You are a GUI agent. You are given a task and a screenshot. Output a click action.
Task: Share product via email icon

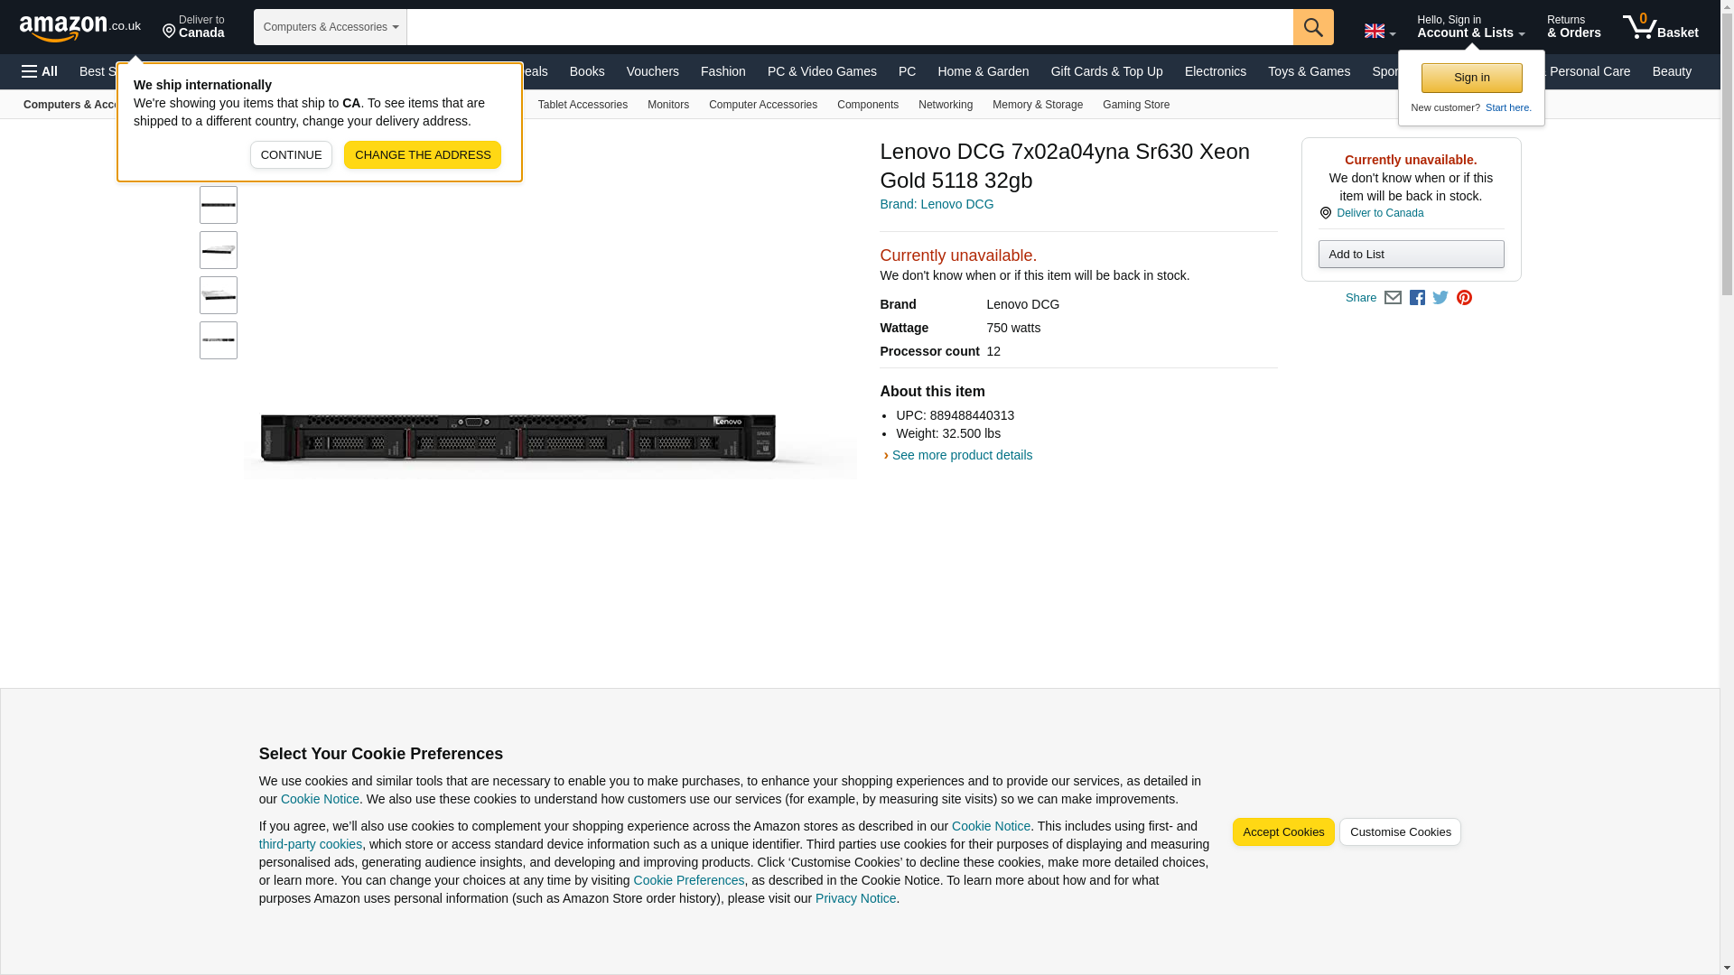tap(1393, 298)
